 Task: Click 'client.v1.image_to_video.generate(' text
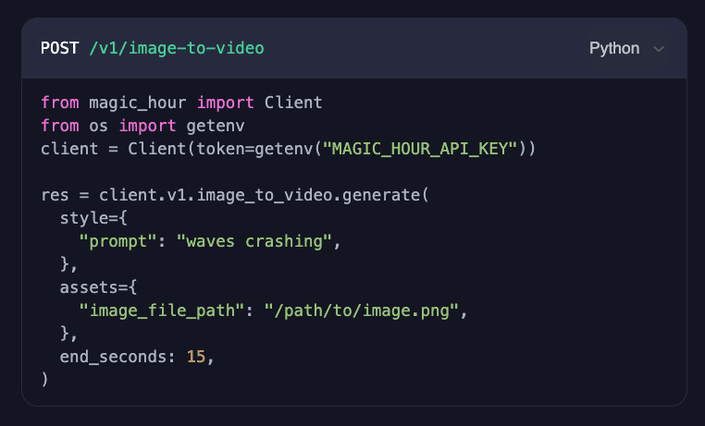coord(265,195)
